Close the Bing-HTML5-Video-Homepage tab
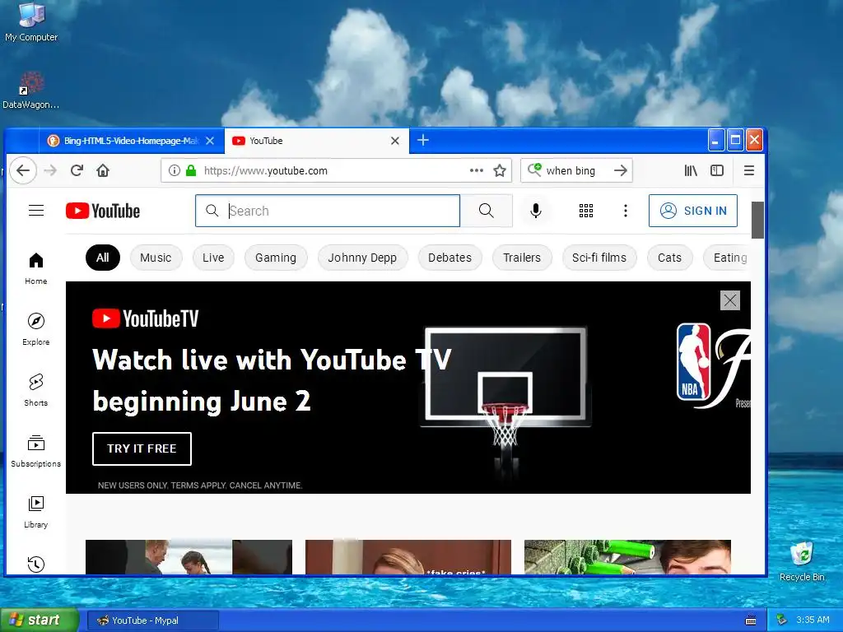843x632 pixels. pos(210,141)
